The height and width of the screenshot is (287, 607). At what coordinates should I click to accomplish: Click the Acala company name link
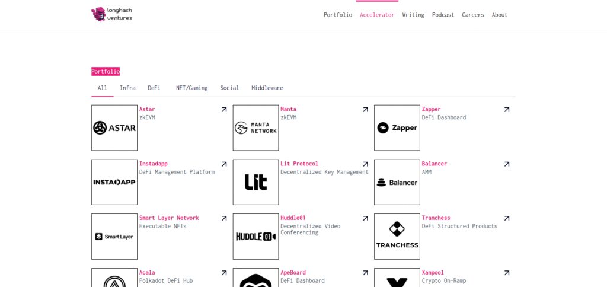pos(147,273)
